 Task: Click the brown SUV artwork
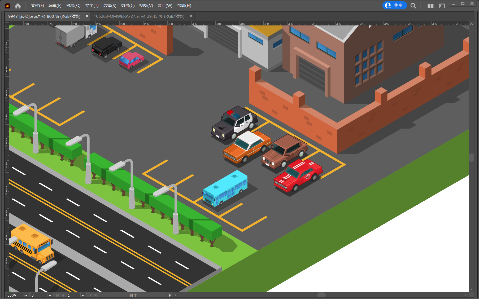[x=285, y=152]
